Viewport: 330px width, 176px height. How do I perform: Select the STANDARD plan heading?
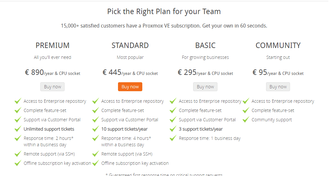point(130,45)
